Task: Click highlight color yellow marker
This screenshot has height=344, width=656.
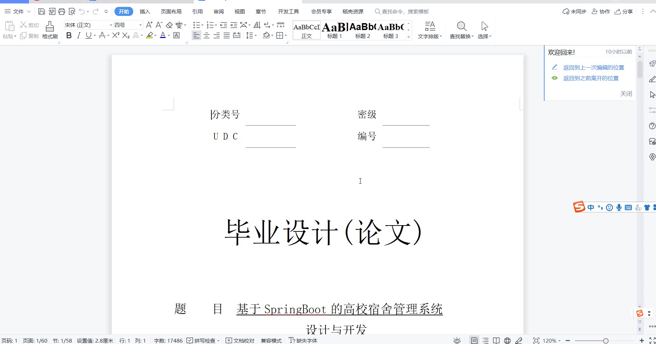Action: 149,35
